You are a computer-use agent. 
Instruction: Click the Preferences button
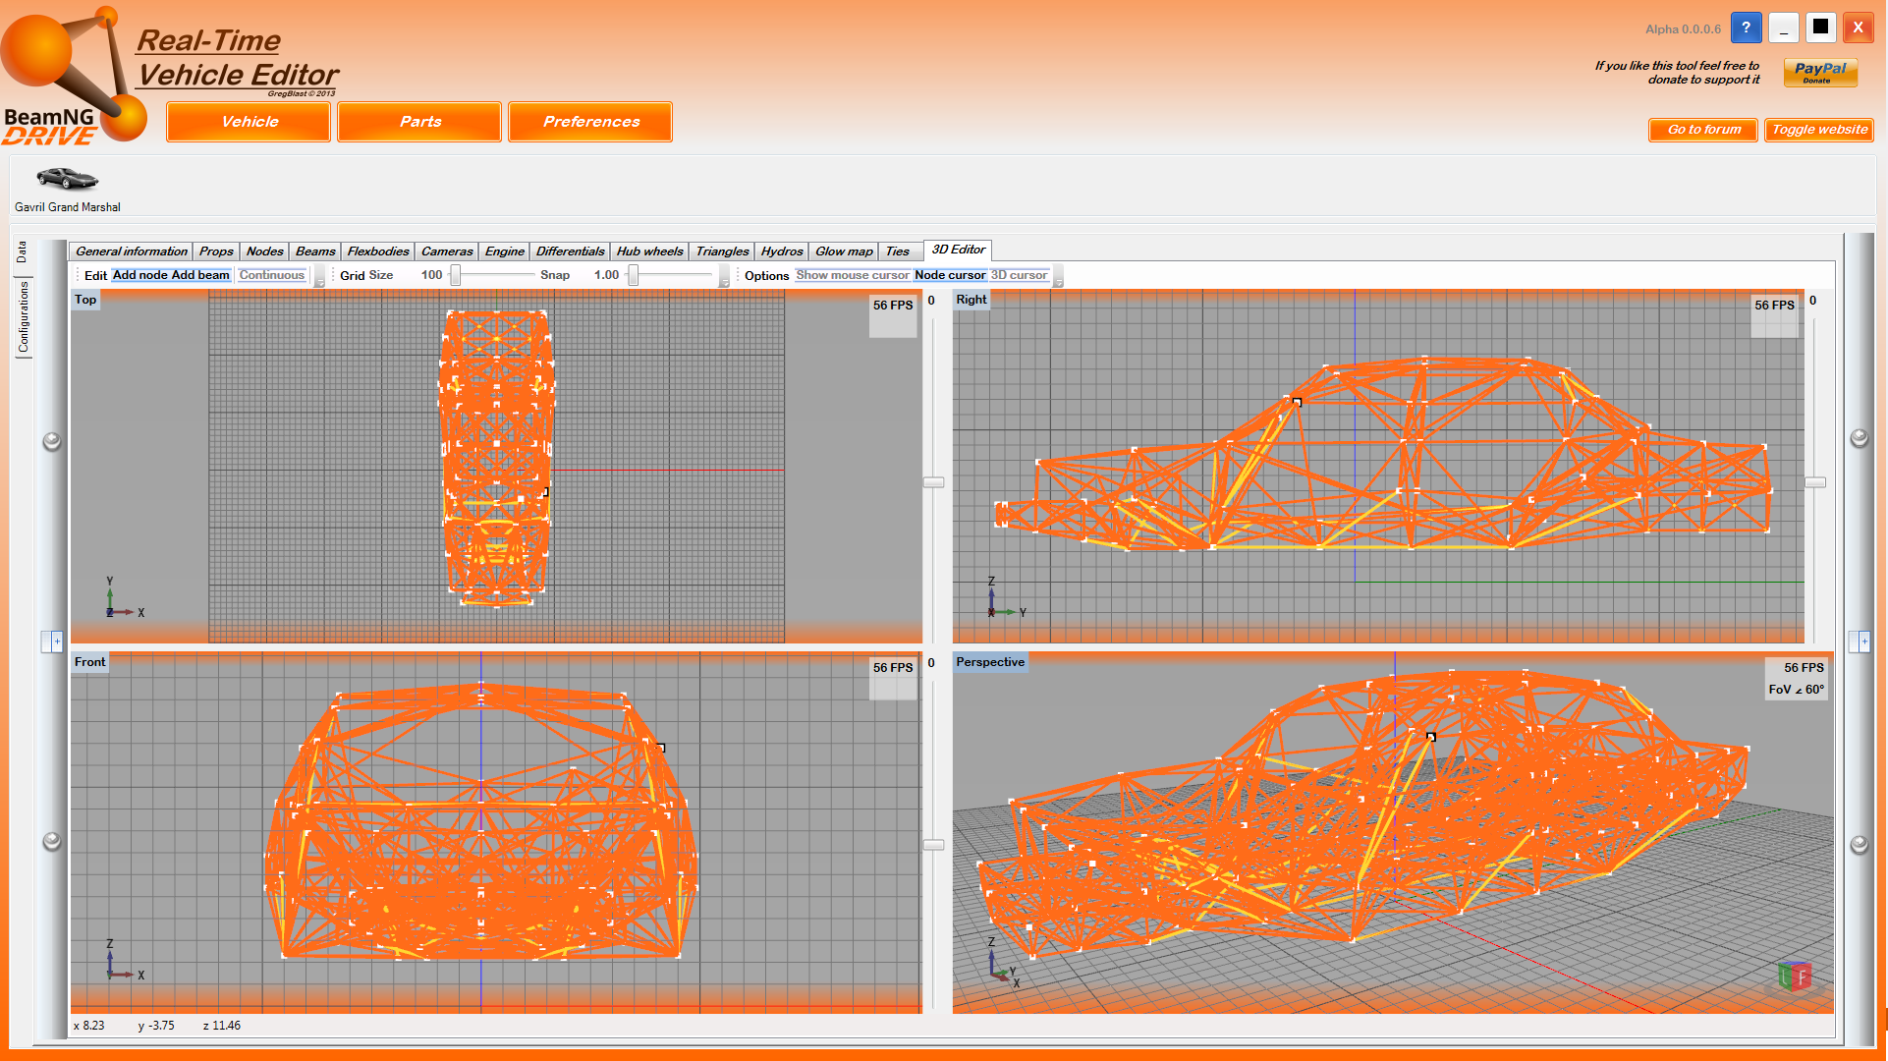coord(590,122)
